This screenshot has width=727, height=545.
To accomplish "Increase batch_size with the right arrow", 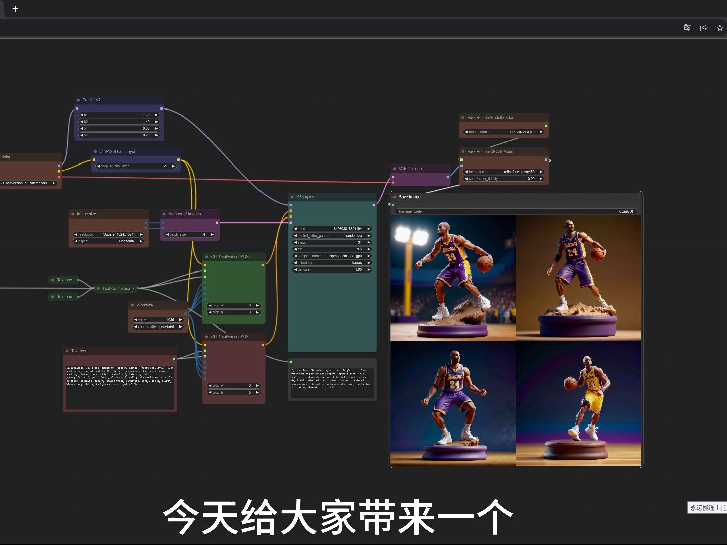I will coord(213,234).
